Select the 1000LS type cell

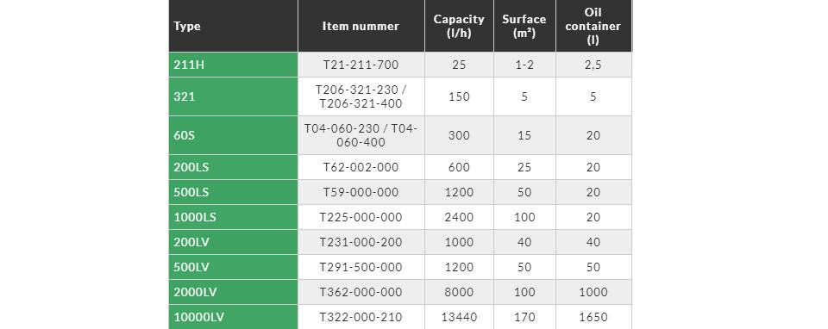[234, 217]
